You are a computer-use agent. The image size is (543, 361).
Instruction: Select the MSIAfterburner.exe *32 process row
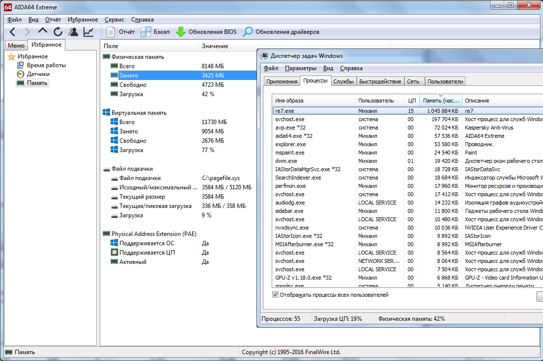[x=407, y=244]
